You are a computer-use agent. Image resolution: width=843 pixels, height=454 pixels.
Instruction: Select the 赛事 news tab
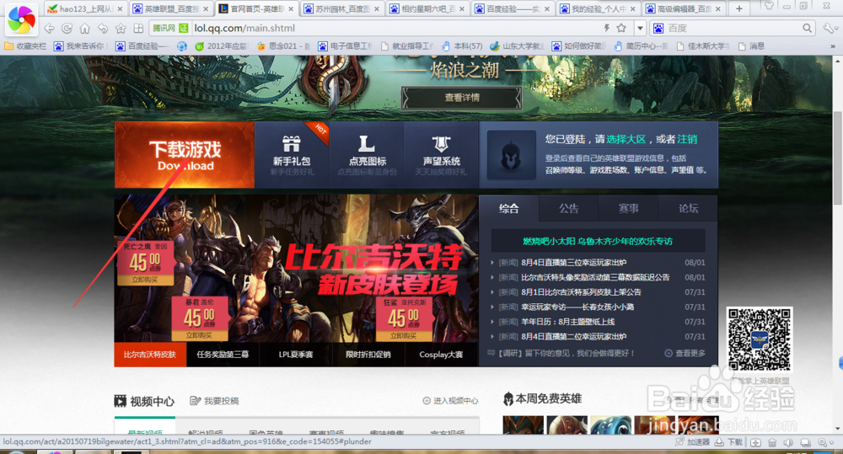click(629, 208)
